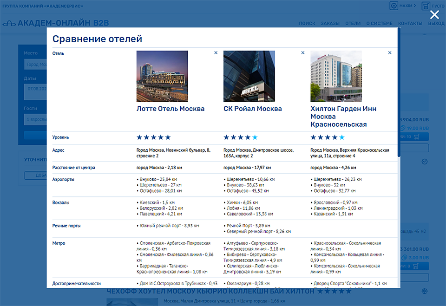The width and height of the screenshot is (446, 306).
Task: Click the five-star rating of Лотте Отель
Action: click(154, 137)
